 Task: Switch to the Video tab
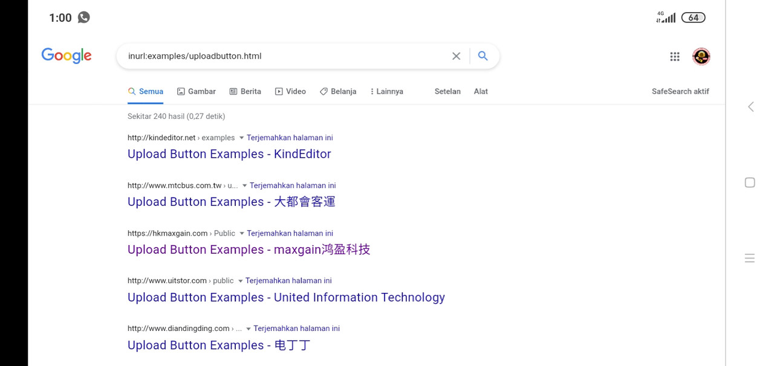click(290, 92)
